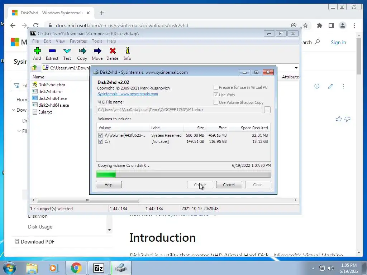Image resolution: width=367 pixels, height=275 pixels.
Task: Click browse button for VHD file name
Action: coord(267,110)
